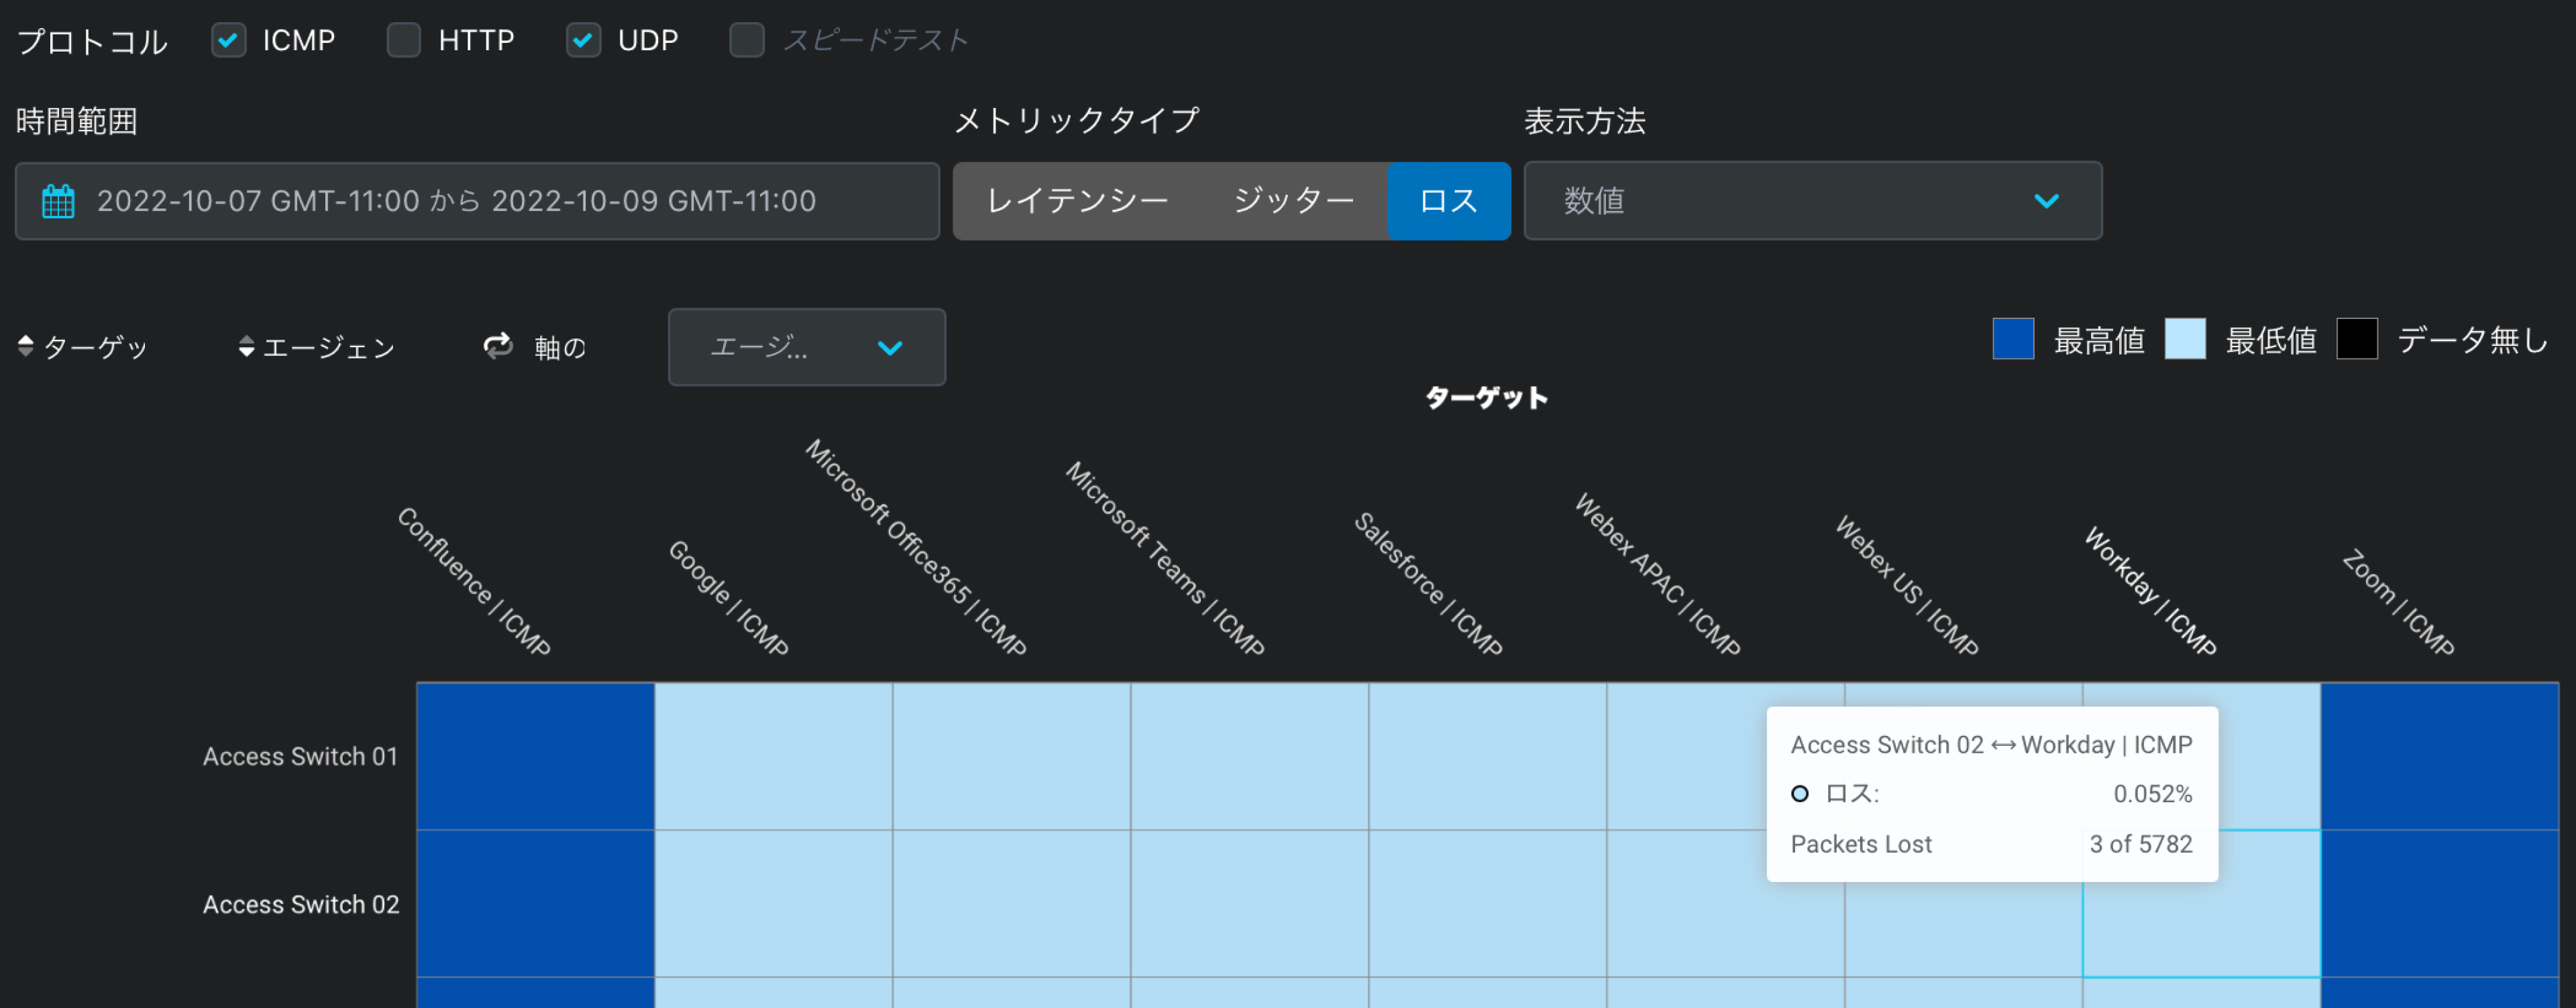Sort by エージェン using sort arrows
Viewport: 2576px width, 1008px height.
[x=246, y=346]
